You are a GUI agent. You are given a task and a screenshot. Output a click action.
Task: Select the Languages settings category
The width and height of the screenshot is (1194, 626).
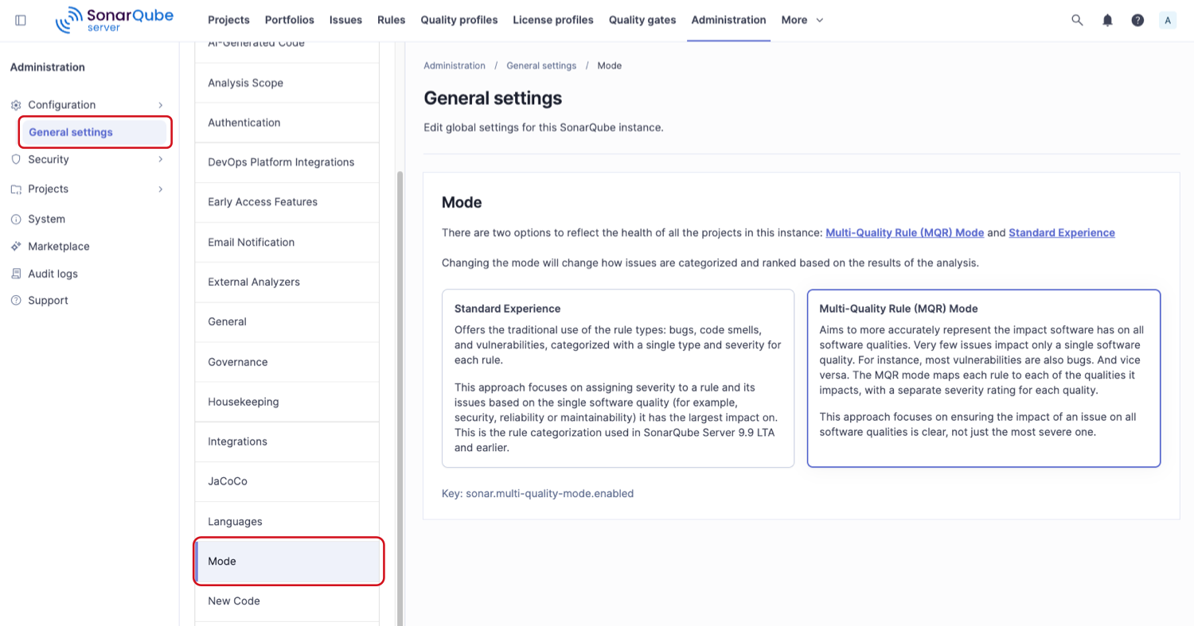pos(287,522)
